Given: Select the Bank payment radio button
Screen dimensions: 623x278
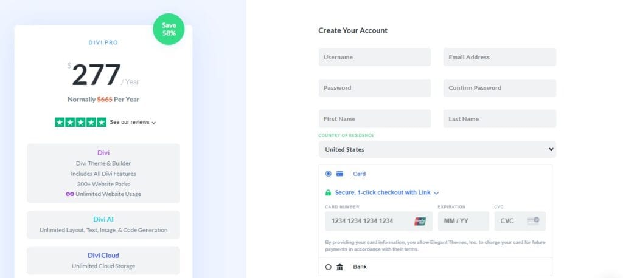Looking at the screenshot, I should (329, 266).
